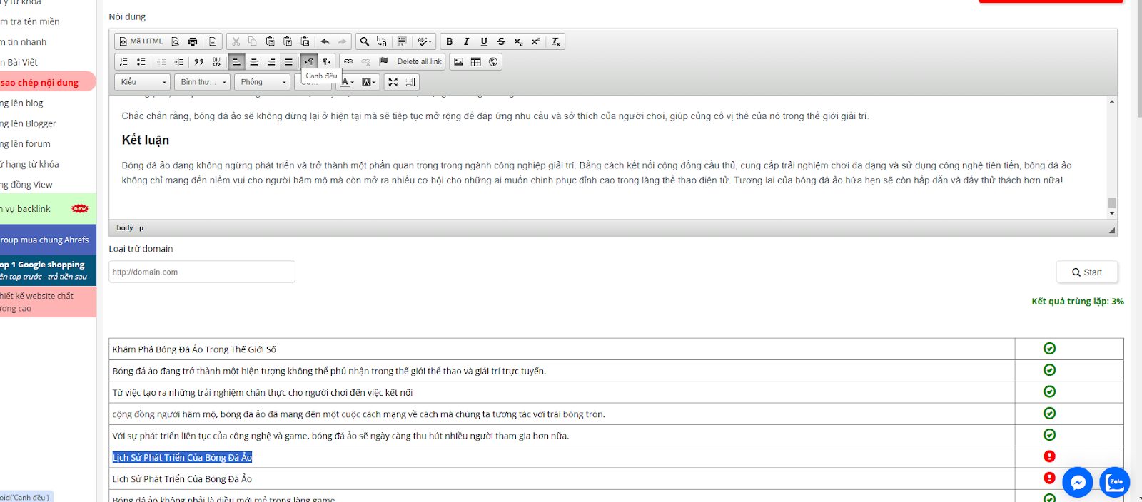Insert a bulleted list
This screenshot has width=1142, height=502.
[141, 62]
